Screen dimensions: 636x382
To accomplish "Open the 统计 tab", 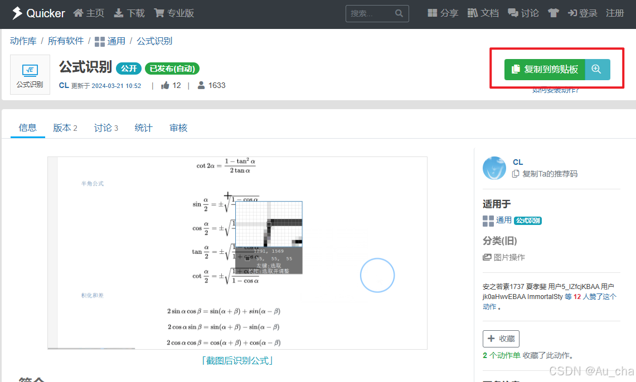I will (143, 128).
